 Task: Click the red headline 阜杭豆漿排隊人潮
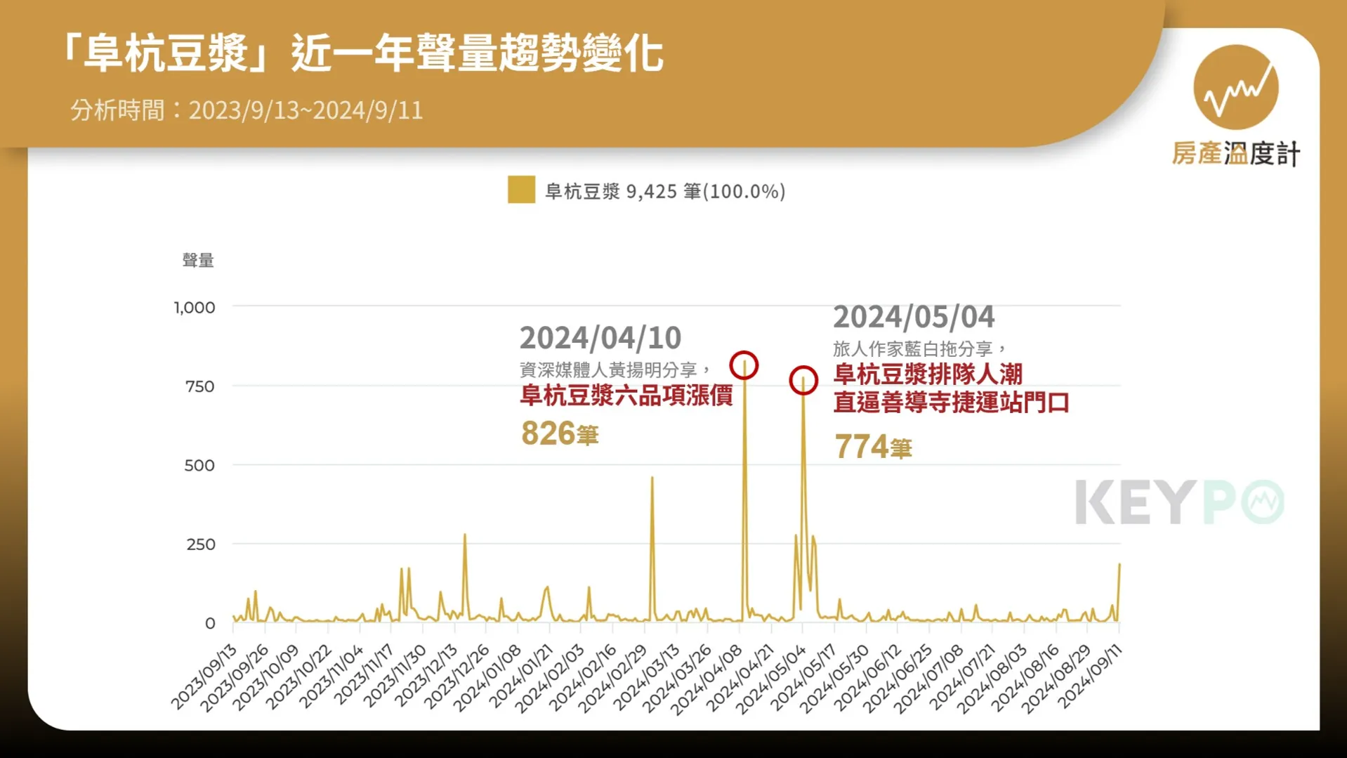(928, 374)
